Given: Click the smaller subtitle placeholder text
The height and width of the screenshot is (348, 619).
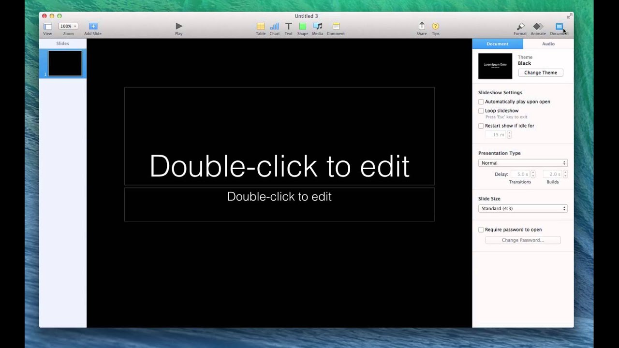Looking at the screenshot, I should pyautogui.click(x=280, y=197).
